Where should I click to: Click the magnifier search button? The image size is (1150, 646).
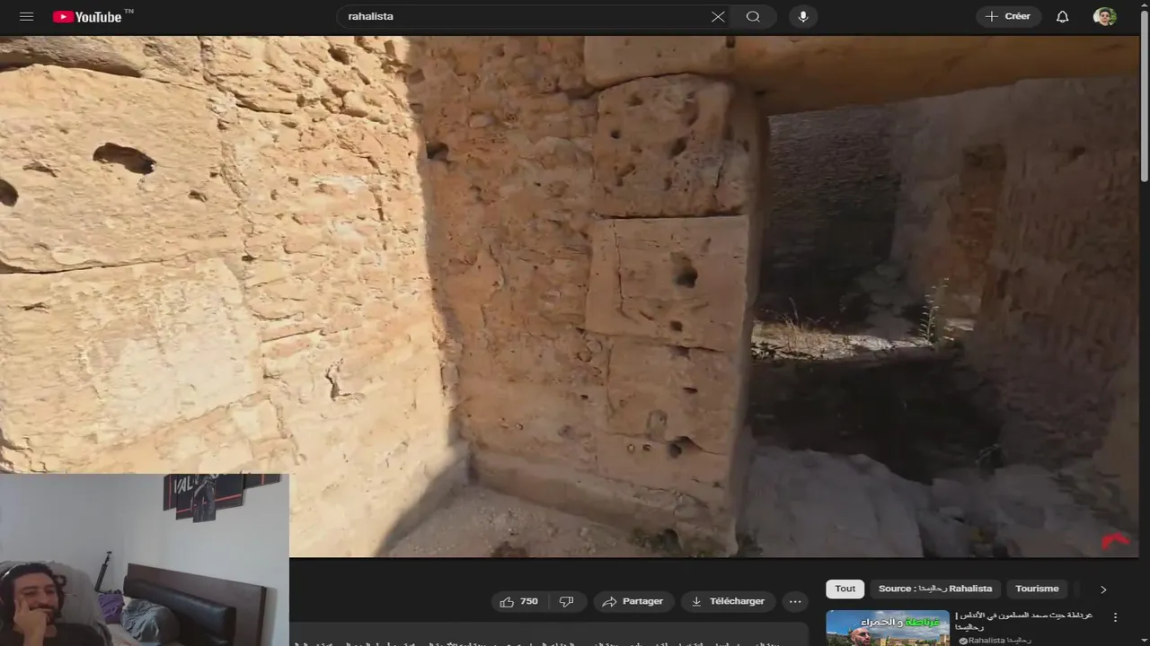(753, 16)
